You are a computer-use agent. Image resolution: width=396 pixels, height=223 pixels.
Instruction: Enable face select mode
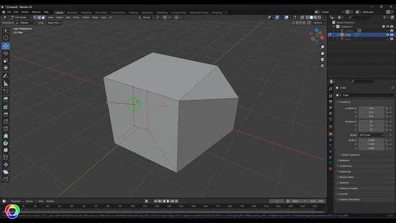click(x=43, y=17)
